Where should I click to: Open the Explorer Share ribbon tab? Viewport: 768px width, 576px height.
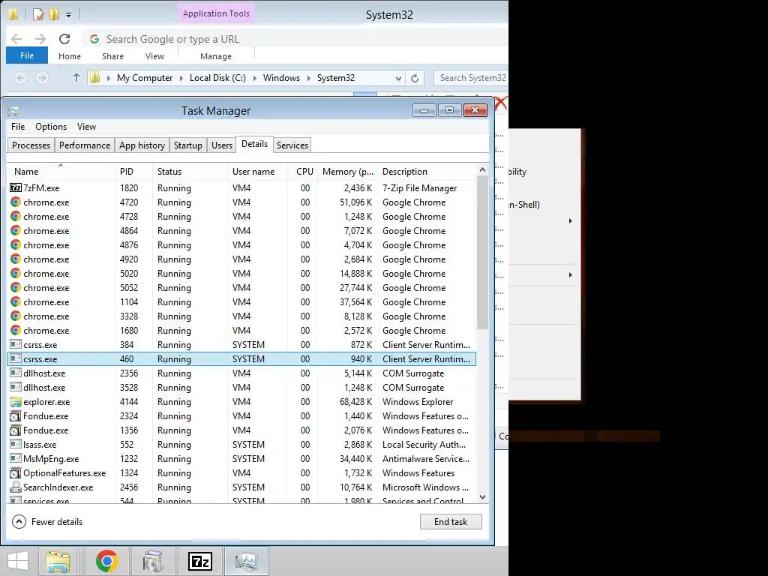112,56
